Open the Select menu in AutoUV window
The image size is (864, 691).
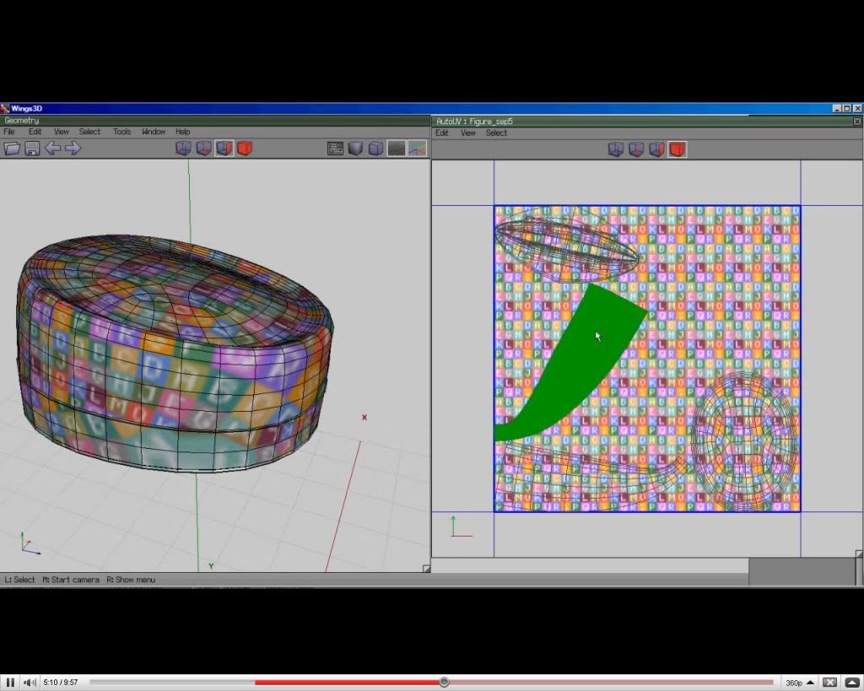pos(496,132)
